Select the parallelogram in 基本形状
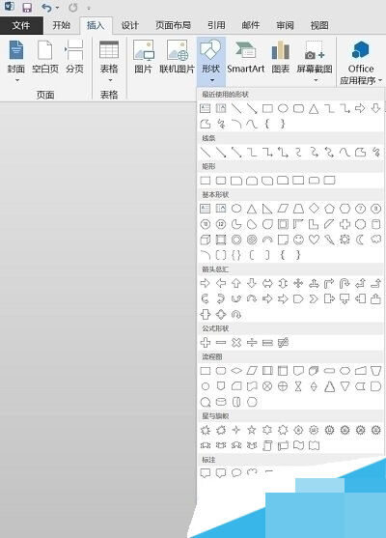 point(283,209)
